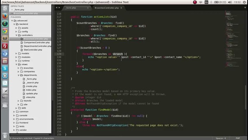
Task: Open the system gear menu in top panel
Action: (x=245, y=2)
